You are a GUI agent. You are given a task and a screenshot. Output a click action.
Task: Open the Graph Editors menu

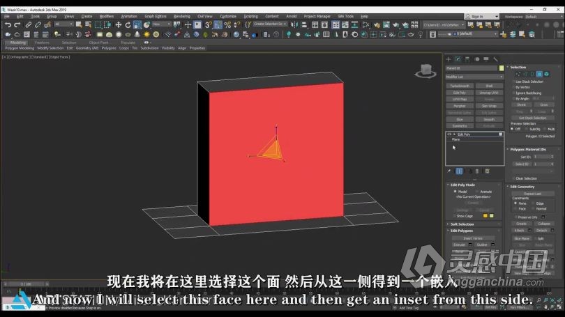[156, 16]
